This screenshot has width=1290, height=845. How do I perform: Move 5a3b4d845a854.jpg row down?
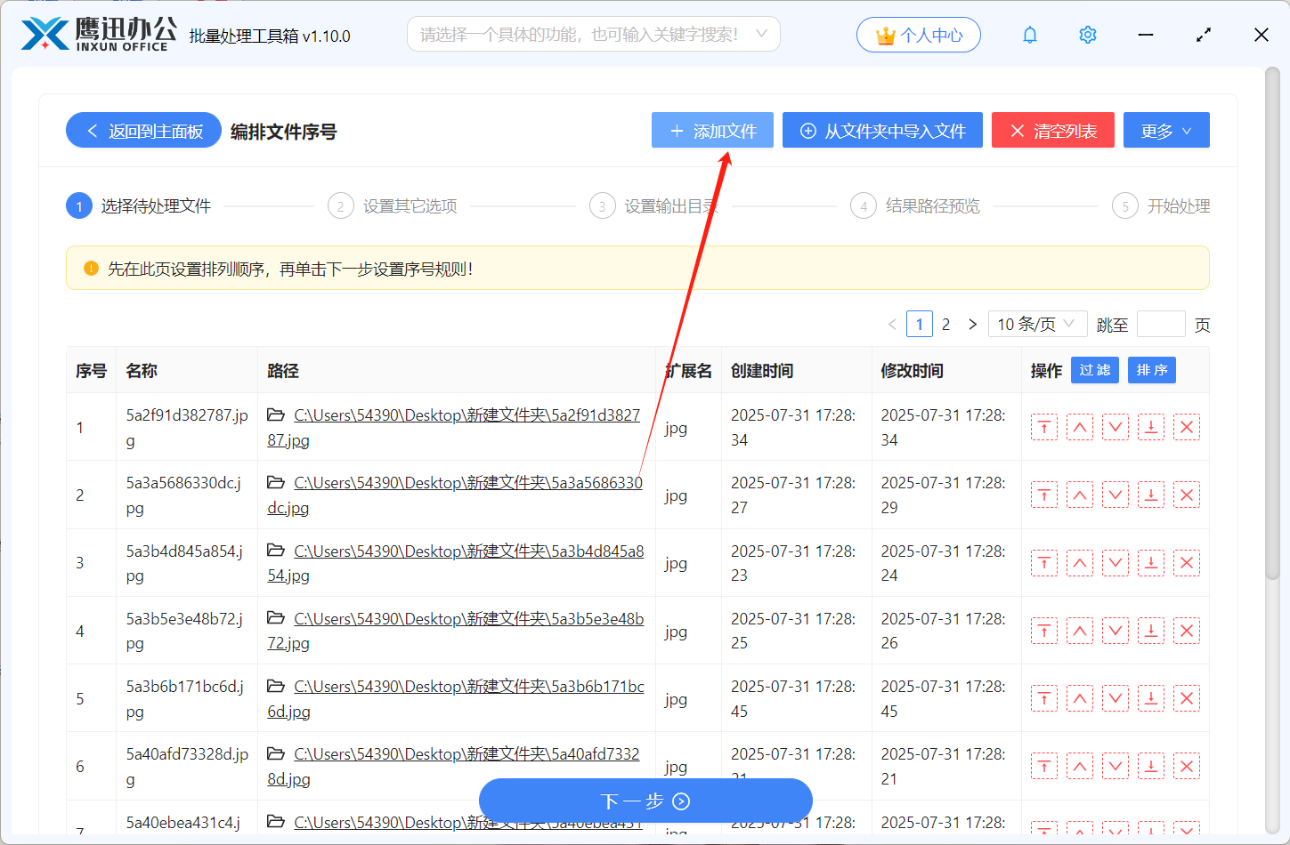click(x=1116, y=563)
